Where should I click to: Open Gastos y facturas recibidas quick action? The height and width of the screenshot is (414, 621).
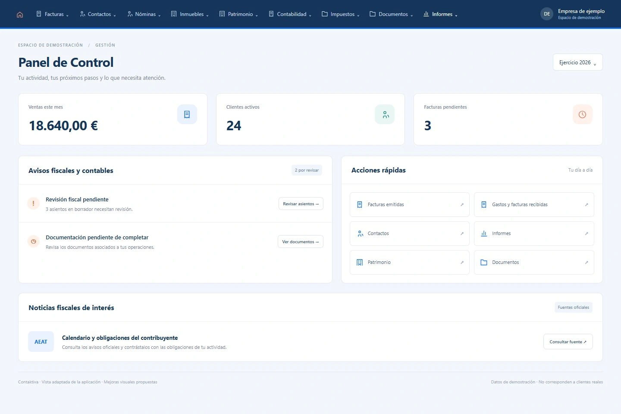coord(534,204)
